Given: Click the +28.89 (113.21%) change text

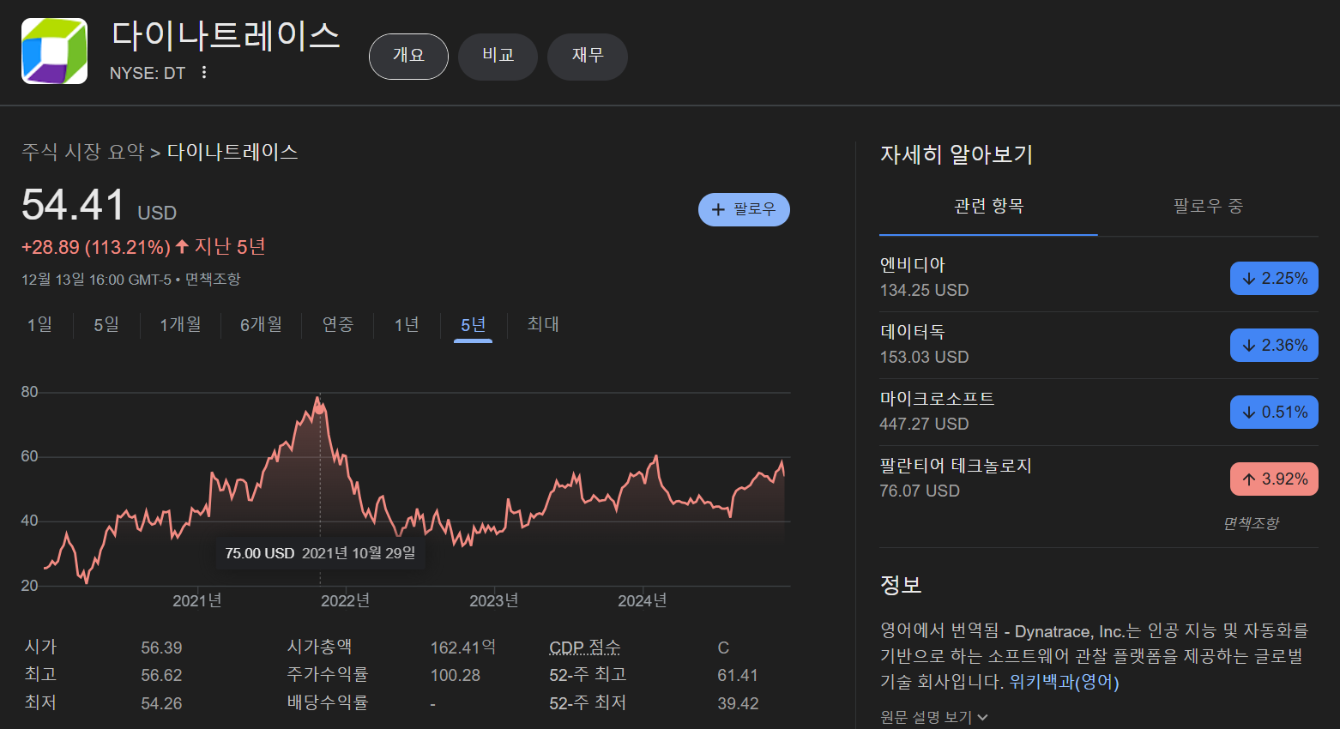Looking at the screenshot, I should click(x=96, y=248).
